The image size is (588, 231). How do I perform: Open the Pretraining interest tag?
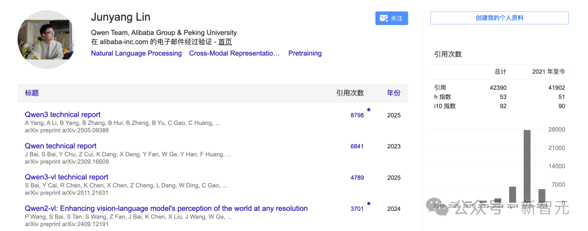305,53
